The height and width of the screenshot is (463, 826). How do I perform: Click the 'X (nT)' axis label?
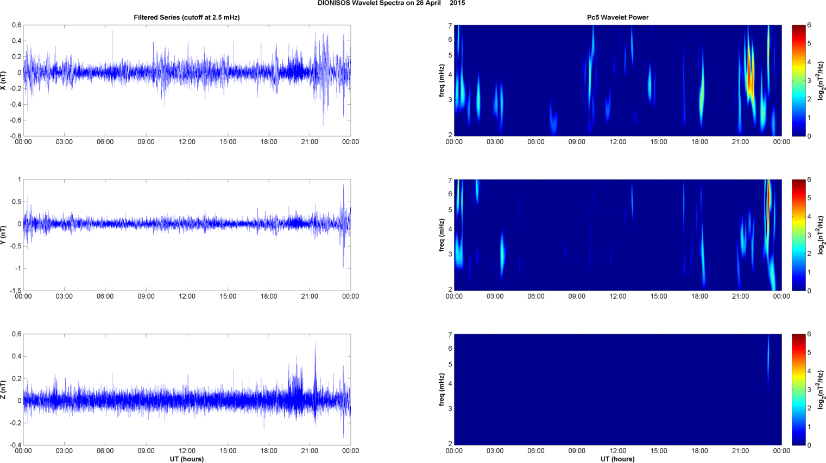pyautogui.click(x=4, y=80)
